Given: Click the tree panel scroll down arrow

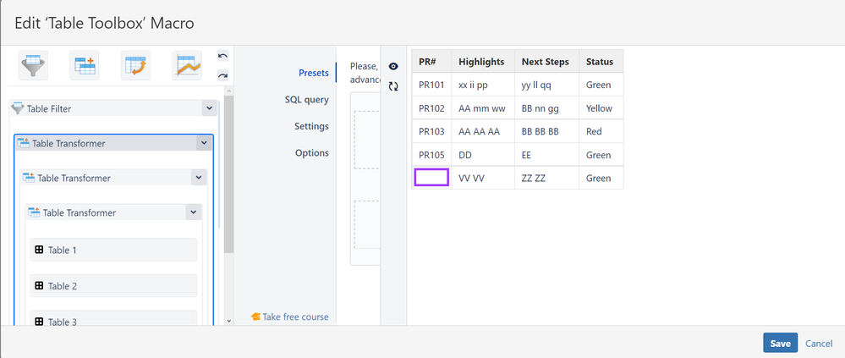Looking at the screenshot, I should tap(228, 321).
